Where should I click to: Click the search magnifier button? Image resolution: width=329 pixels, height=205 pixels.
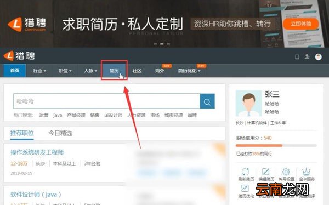207,101
